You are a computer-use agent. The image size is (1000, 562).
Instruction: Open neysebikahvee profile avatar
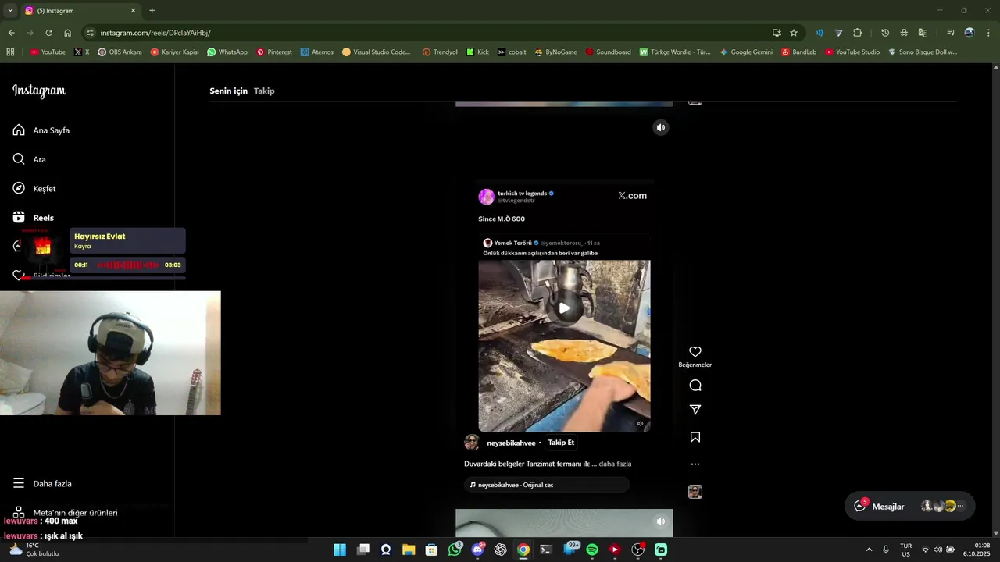click(x=472, y=443)
